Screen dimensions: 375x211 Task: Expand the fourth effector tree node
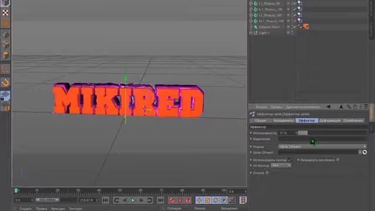pyautogui.click(x=251, y=21)
